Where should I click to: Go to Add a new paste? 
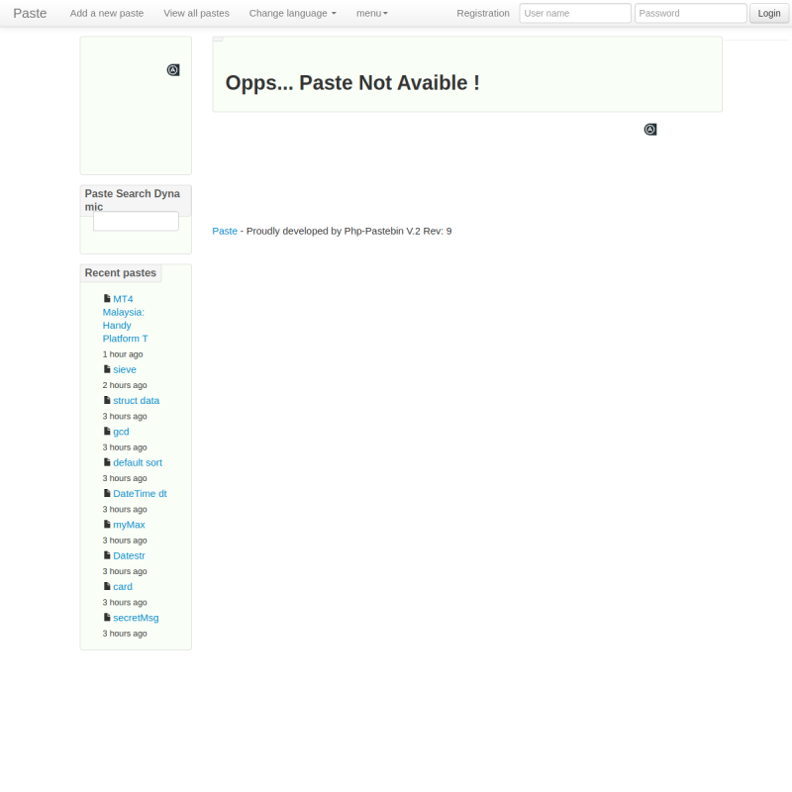coord(107,13)
